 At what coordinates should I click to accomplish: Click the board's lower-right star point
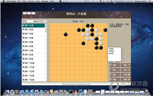click(92, 66)
